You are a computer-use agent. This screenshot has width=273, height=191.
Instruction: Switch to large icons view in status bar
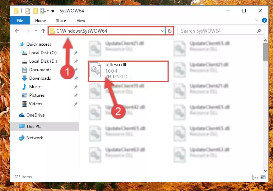click(x=263, y=177)
